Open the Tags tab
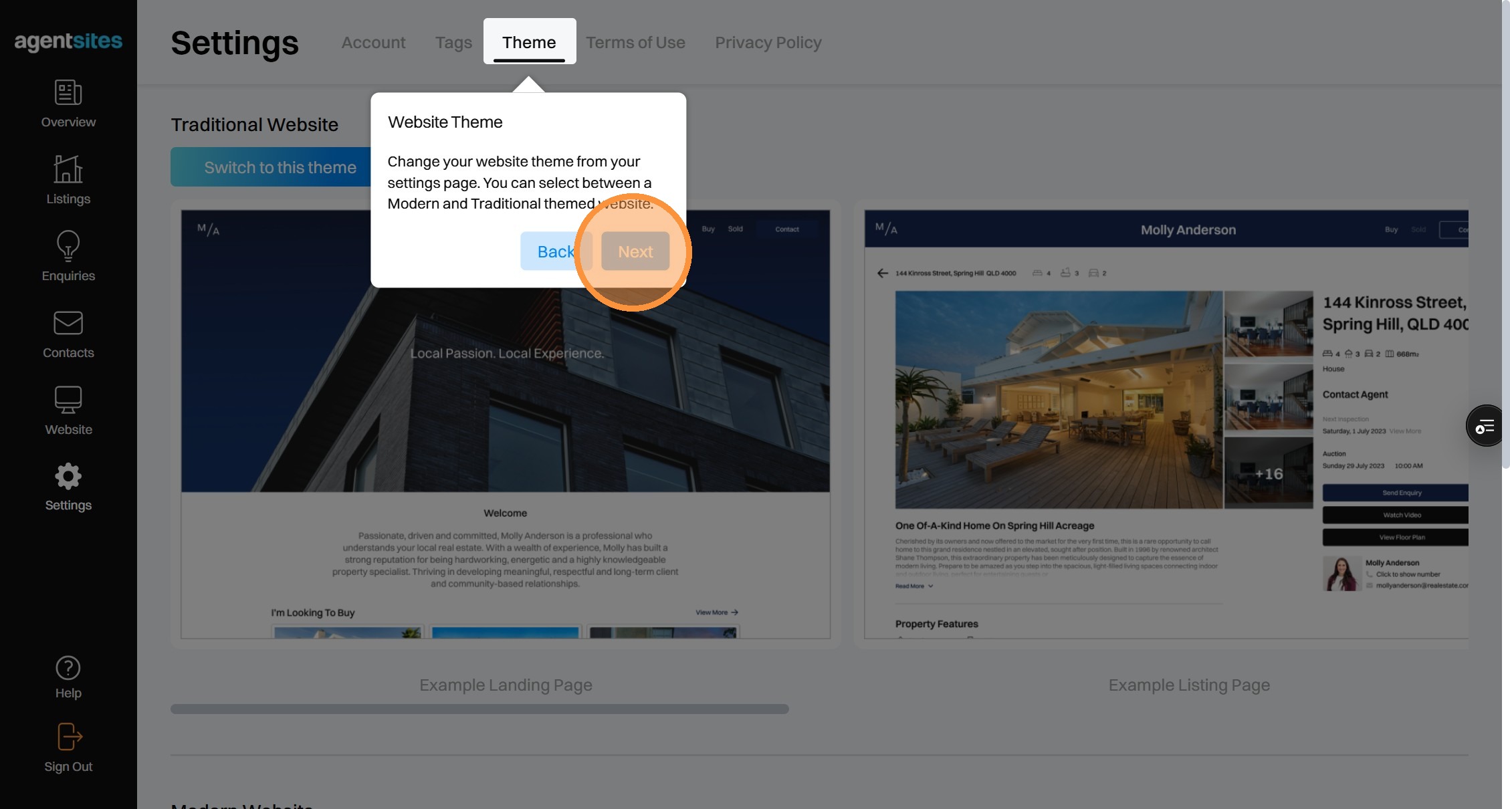This screenshot has width=1510, height=809. (x=453, y=42)
